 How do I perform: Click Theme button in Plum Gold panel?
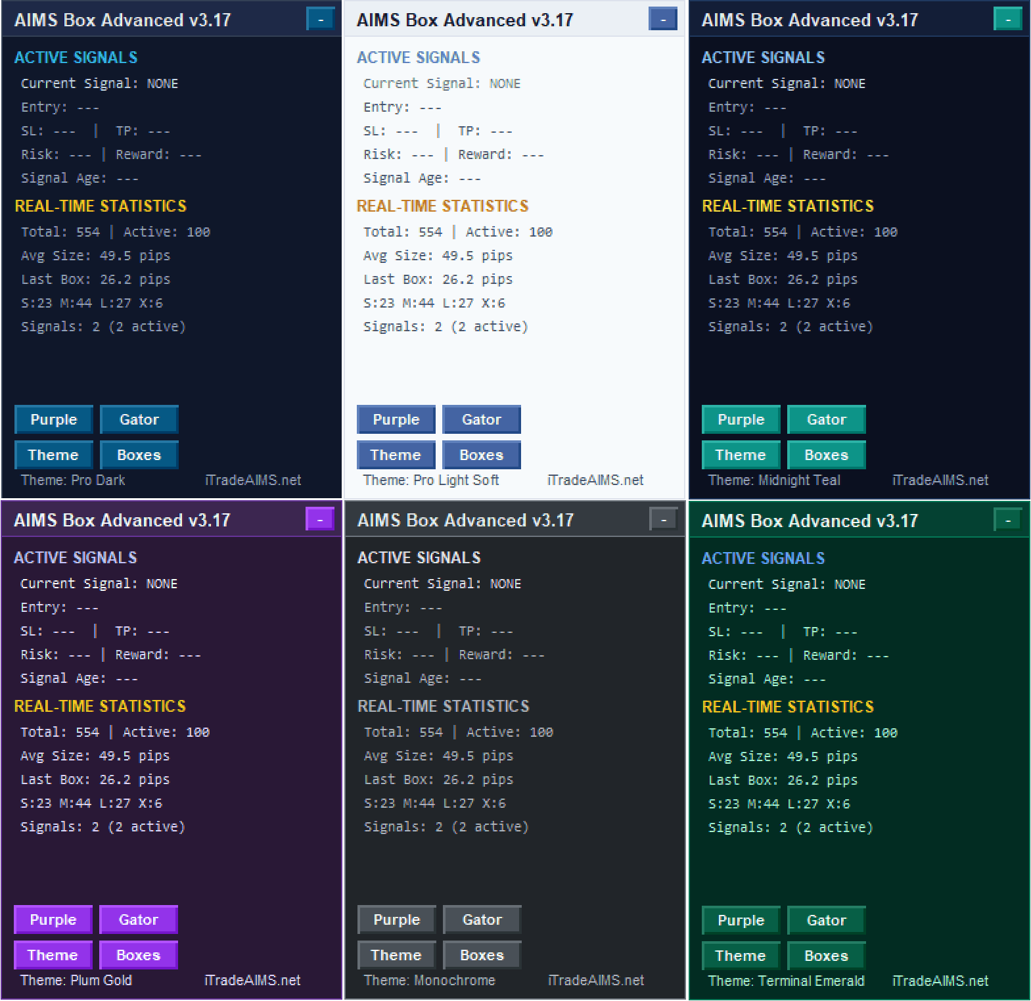point(53,955)
